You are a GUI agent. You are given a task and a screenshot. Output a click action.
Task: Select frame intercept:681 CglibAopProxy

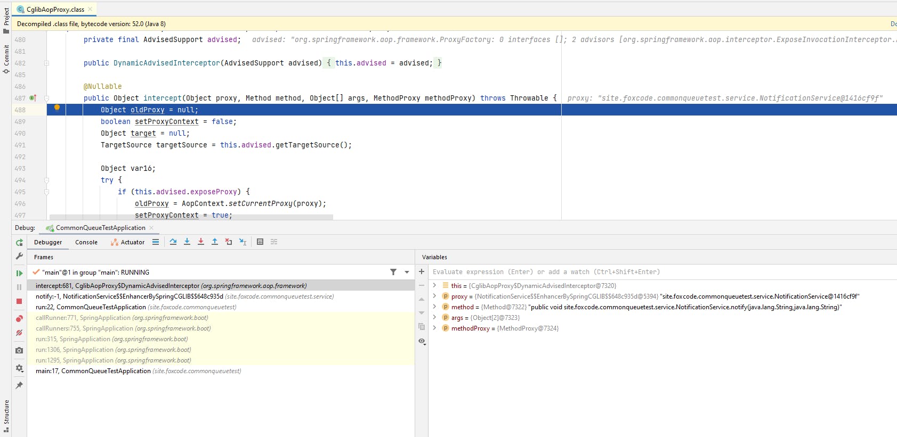[x=221, y=286]
